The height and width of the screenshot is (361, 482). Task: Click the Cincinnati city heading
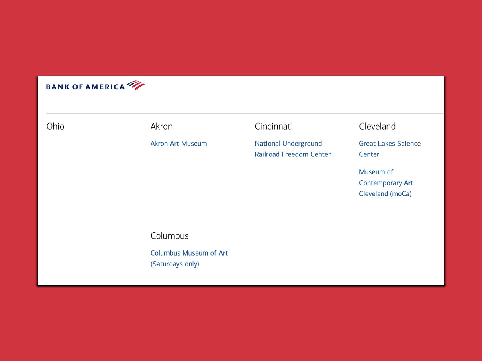pos(274,126)
